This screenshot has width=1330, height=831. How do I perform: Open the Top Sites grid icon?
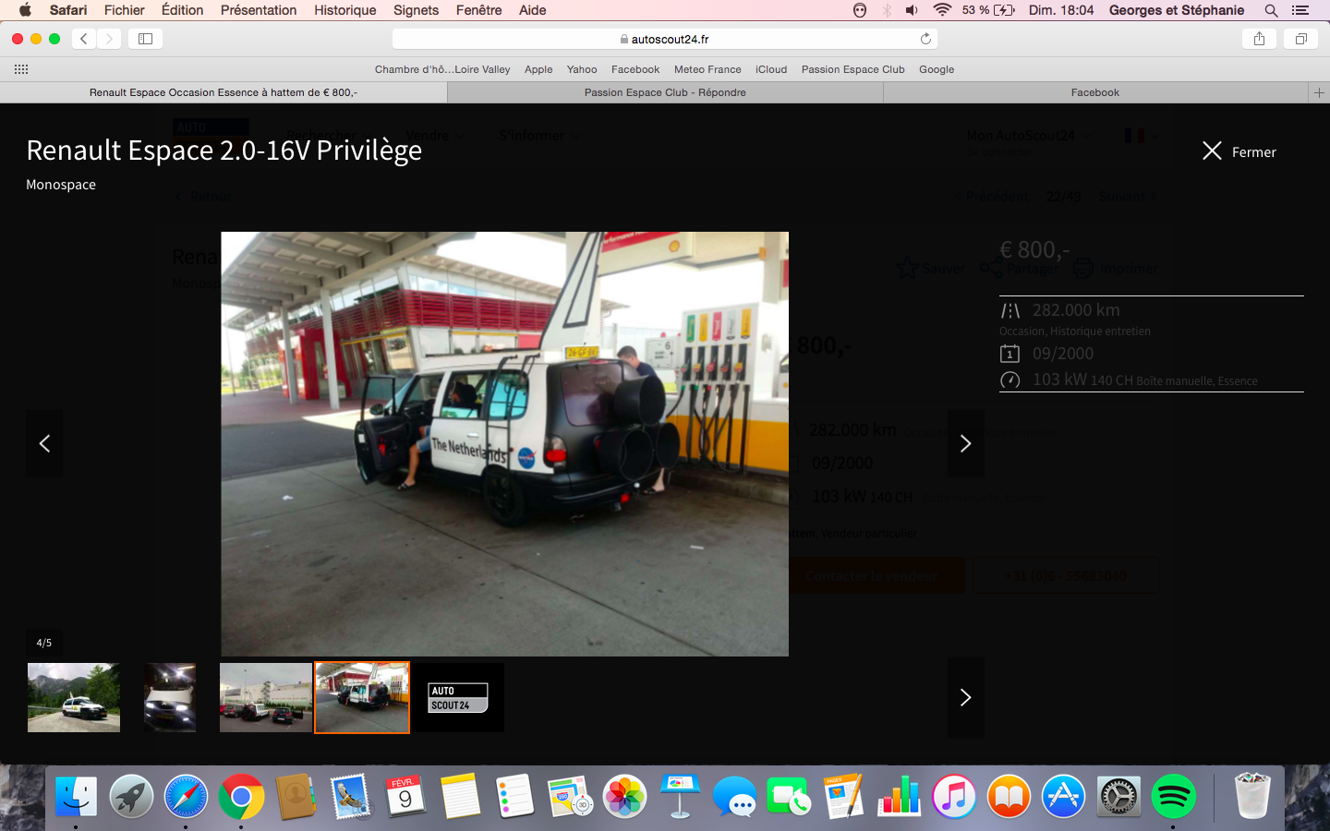click(x=21, y=69)
